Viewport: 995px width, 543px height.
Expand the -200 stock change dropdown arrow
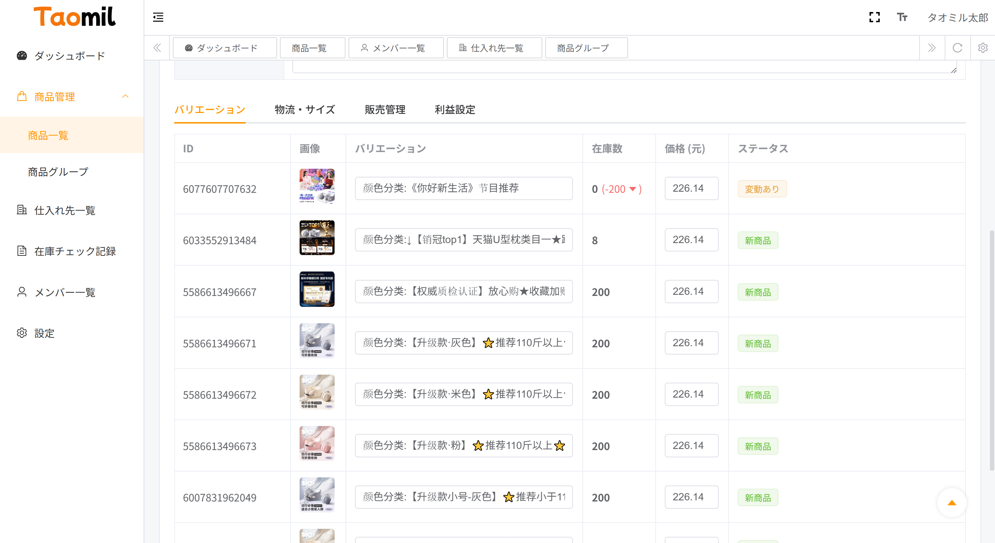[x=633, y=189]
